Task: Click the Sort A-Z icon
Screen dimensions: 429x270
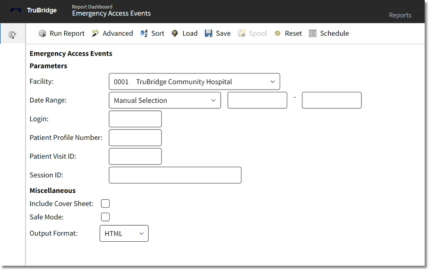Action: [144, 33]
